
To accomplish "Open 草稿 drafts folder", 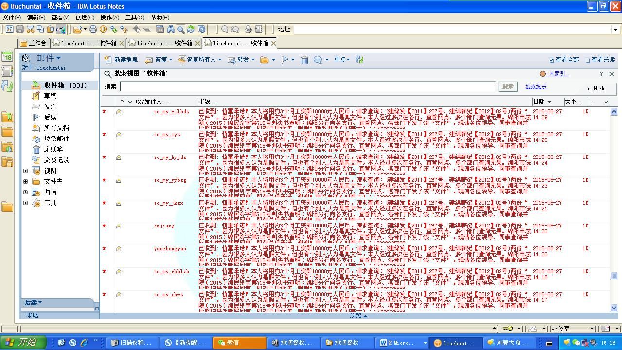I will tap(50, 96).
